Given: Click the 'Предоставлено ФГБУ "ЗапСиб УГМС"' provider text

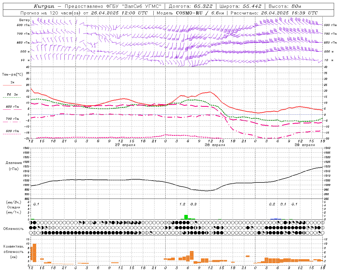Looking at the screenshot, I should 113,6.
